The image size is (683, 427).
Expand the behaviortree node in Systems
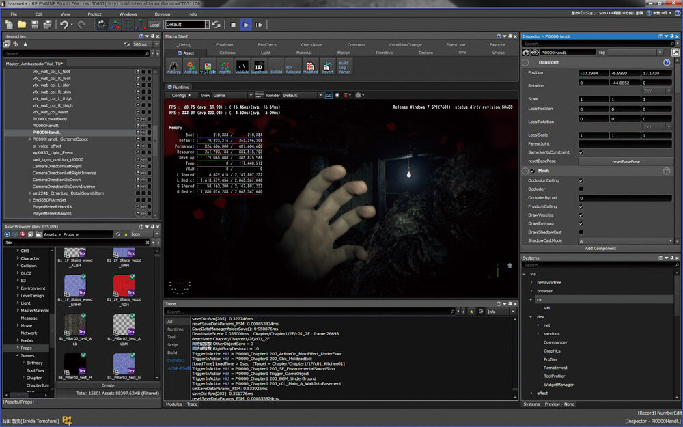(x=531, y=282)
